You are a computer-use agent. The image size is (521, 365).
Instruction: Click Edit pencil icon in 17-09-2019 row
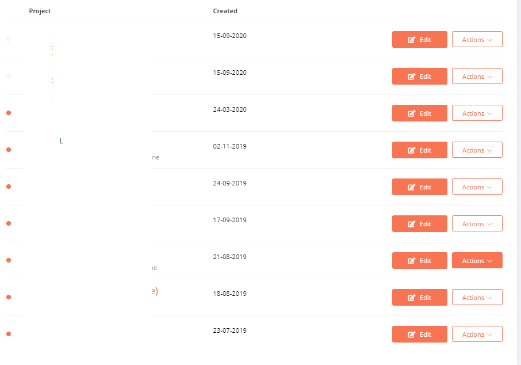(411, 224)
